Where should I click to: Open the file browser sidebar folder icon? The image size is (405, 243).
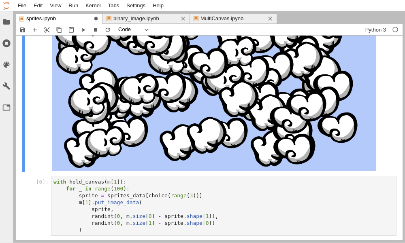6,22
